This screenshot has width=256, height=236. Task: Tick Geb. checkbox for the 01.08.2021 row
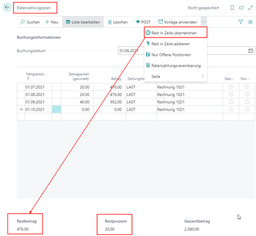231,95
